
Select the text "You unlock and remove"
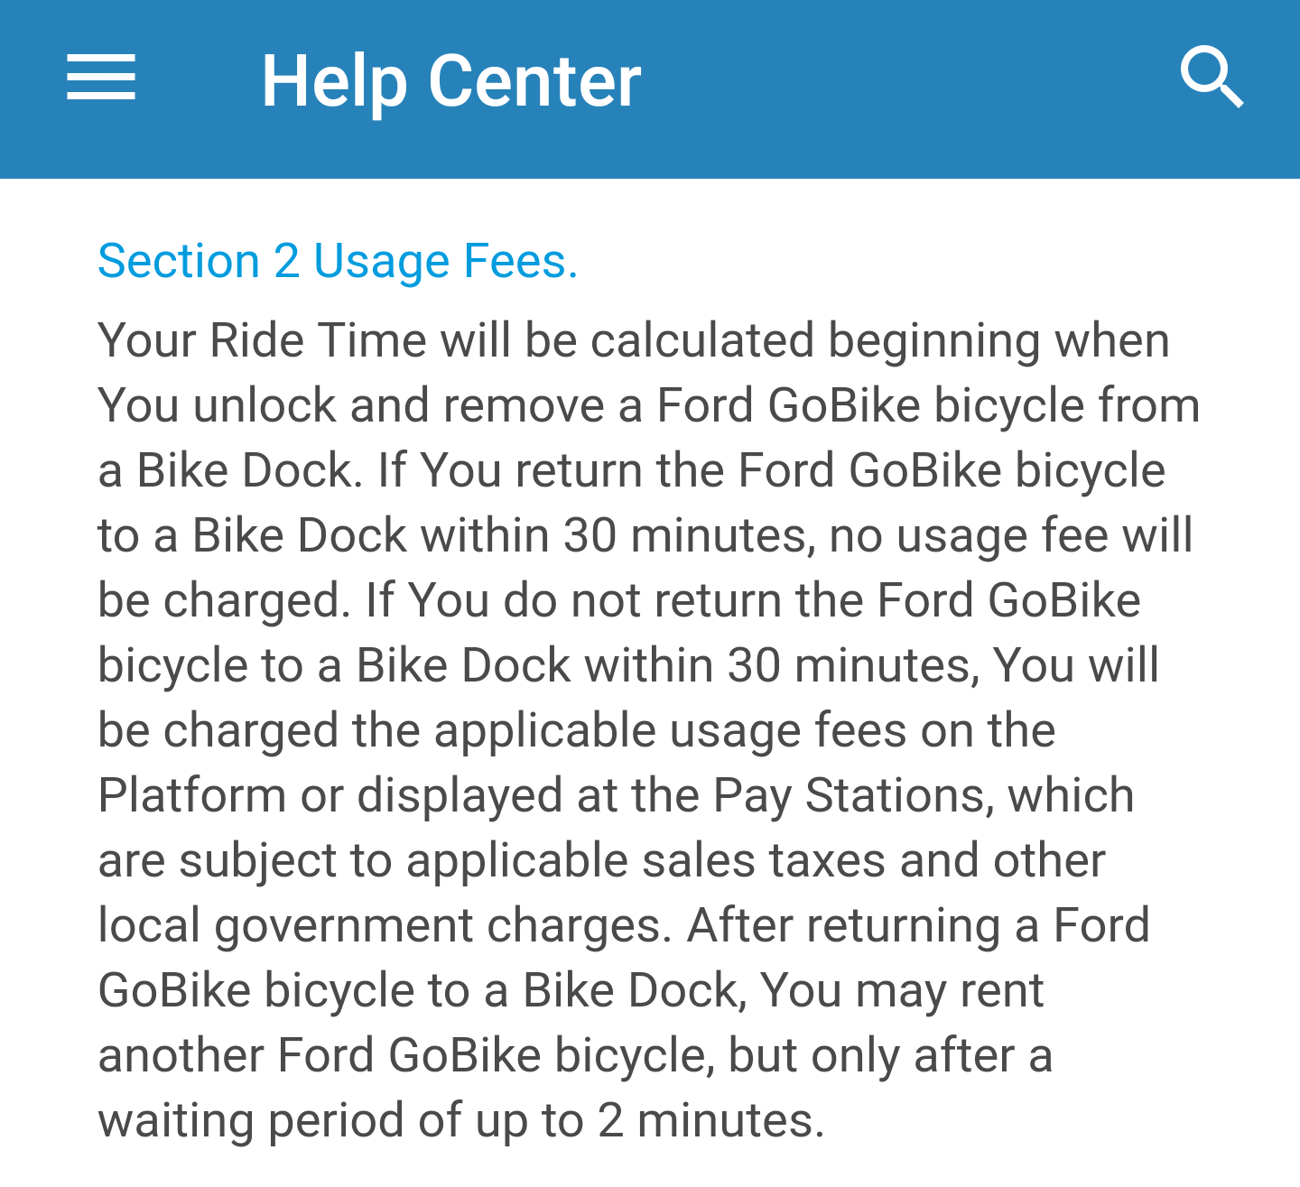(x=352, y=406)
